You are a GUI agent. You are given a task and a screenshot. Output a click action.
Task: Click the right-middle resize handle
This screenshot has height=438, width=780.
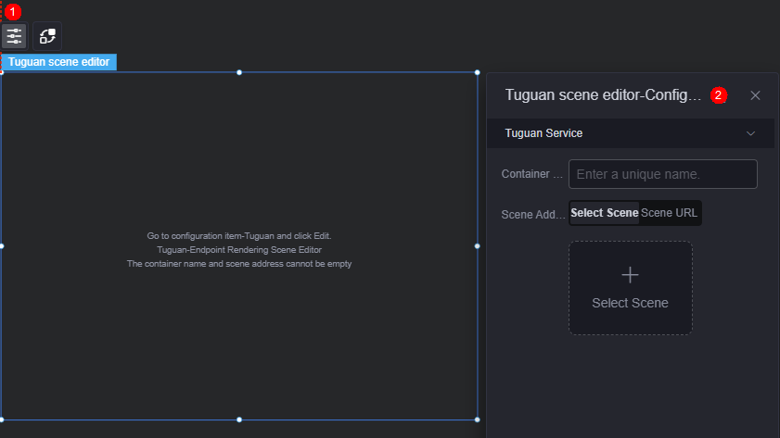coord(477,245)
